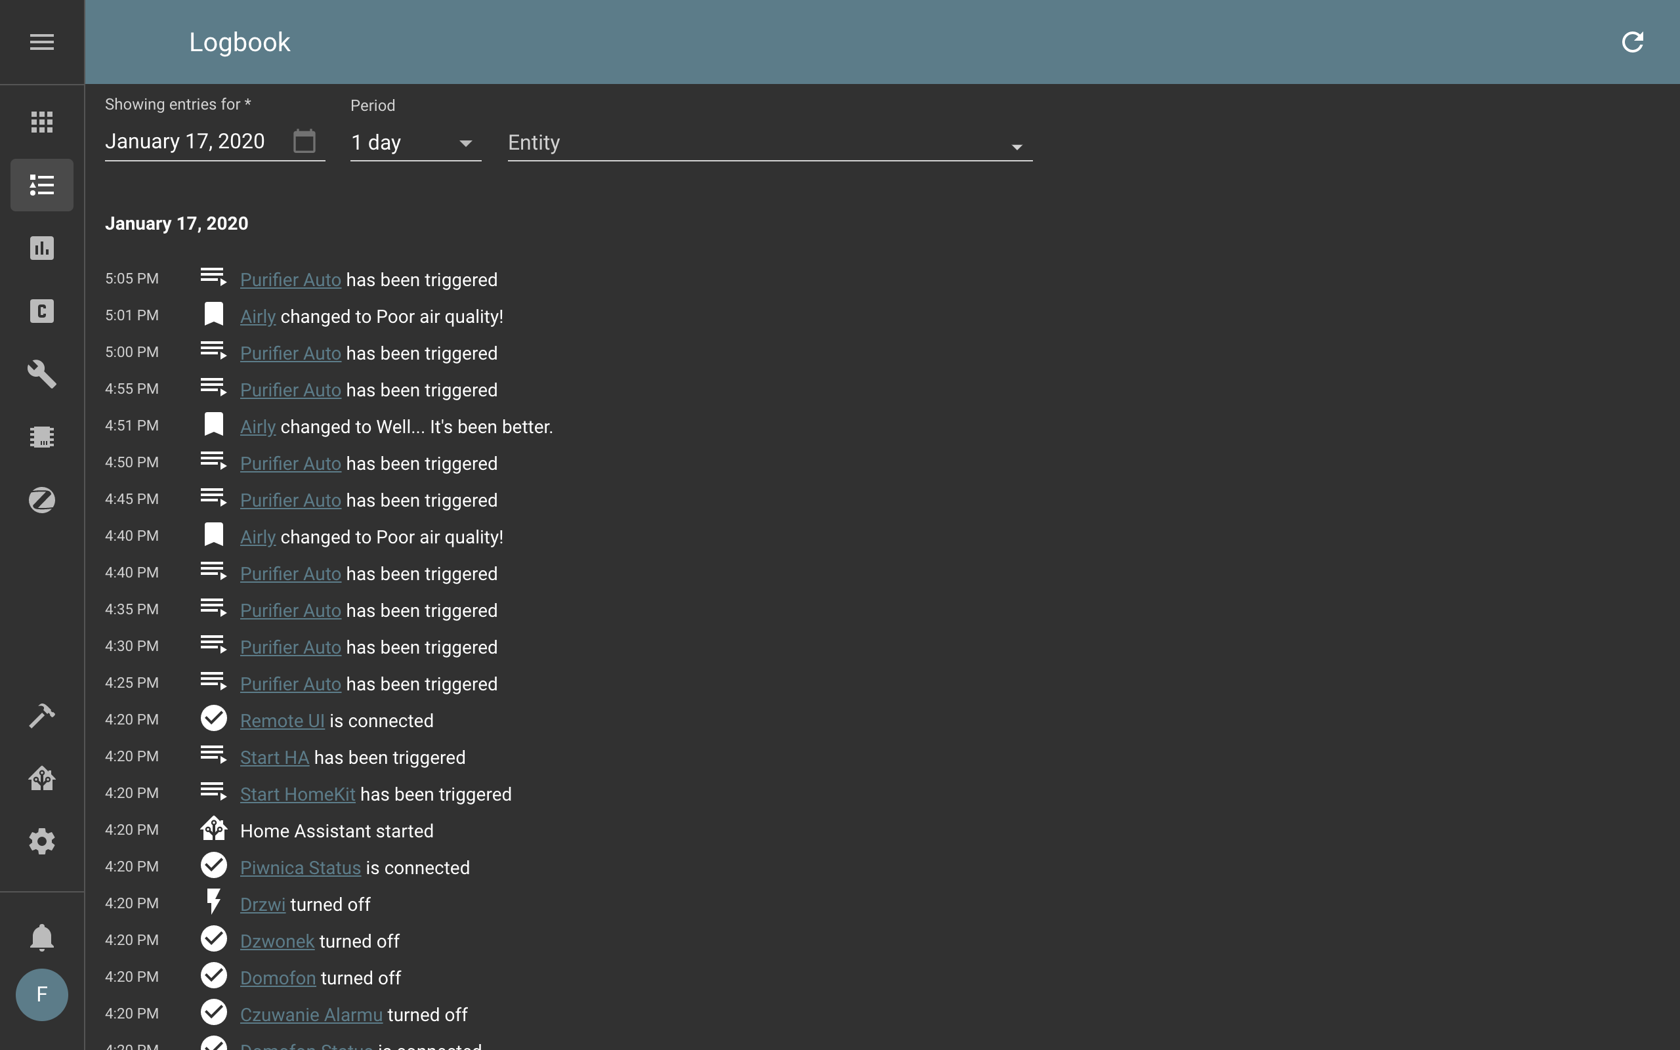Open the calendar date picker icon
The width and height of the screenshot is (1680, 1050).
pyautogui.click(x=304, y=142)
